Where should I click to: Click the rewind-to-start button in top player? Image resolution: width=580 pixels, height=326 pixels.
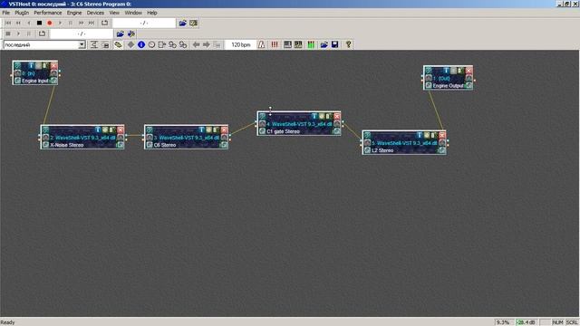[x=8, y=23]
